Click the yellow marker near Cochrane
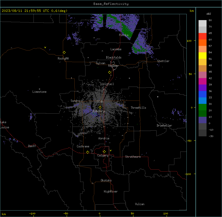The image size is (222, 217). click(x=88, y=152)
